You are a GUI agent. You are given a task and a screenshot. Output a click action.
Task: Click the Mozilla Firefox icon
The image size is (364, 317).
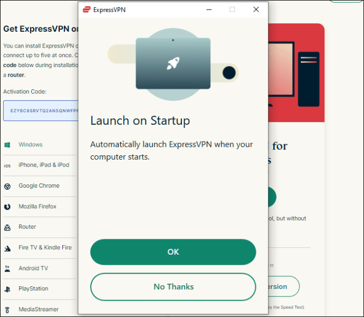point(7,207)
